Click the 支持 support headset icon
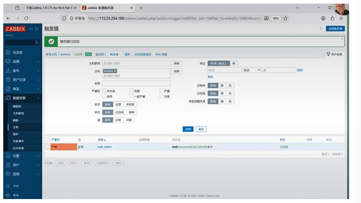361x203 pixels. (8, 186)
